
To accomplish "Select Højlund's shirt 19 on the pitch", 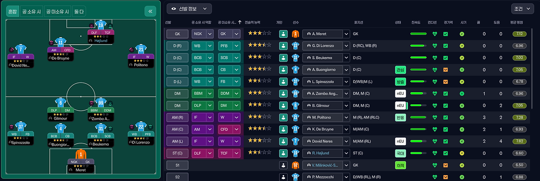I will tap(101, 24).
